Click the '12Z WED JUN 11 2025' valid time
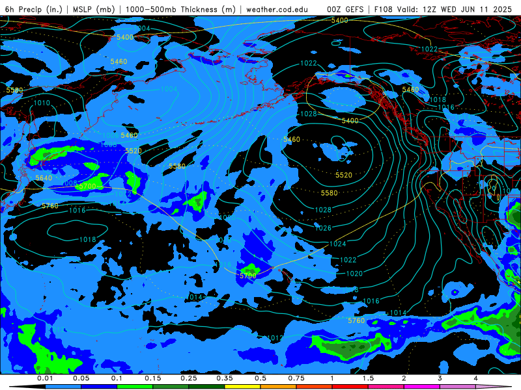521x390 pixels. coord(467,9)
